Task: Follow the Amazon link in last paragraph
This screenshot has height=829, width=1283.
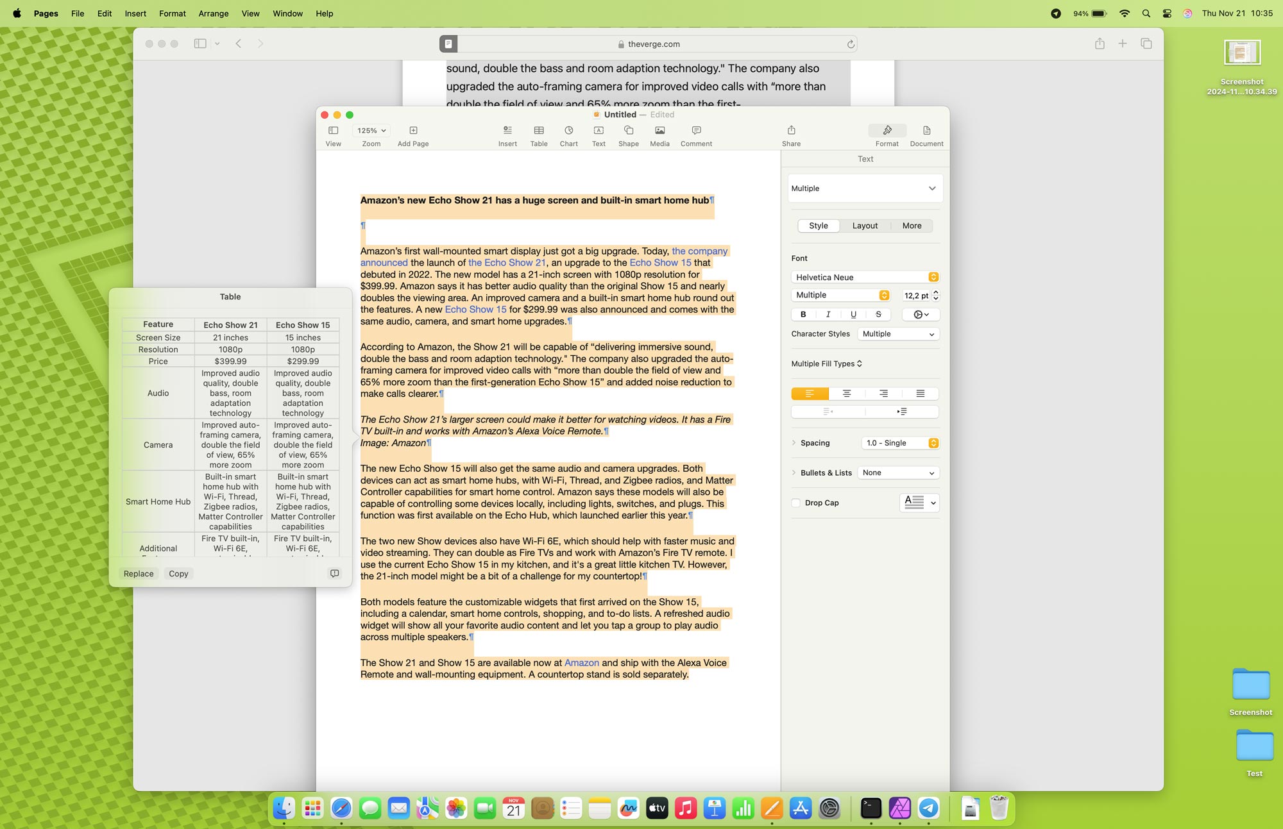Action: (581, 663)
